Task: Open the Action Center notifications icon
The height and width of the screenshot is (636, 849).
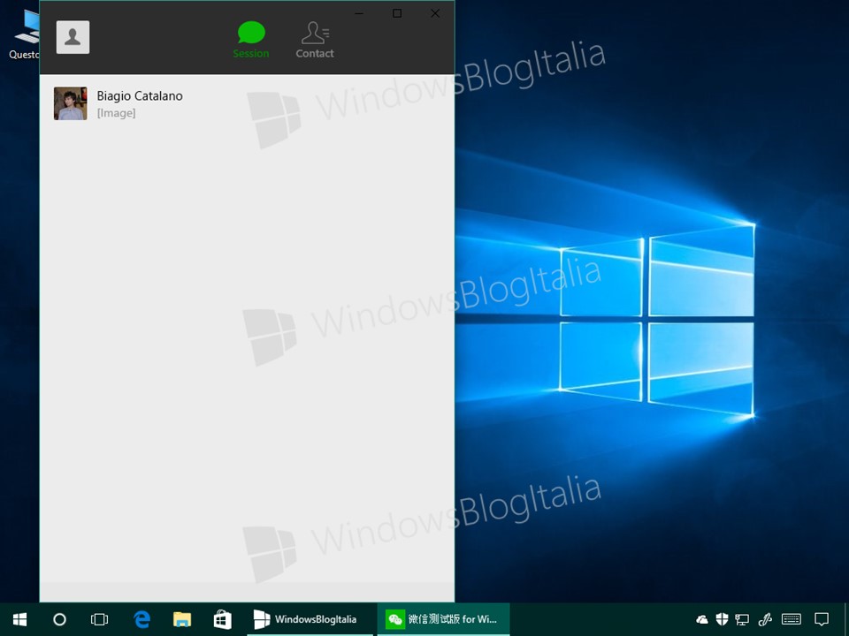Action: [x=822, y=619]
